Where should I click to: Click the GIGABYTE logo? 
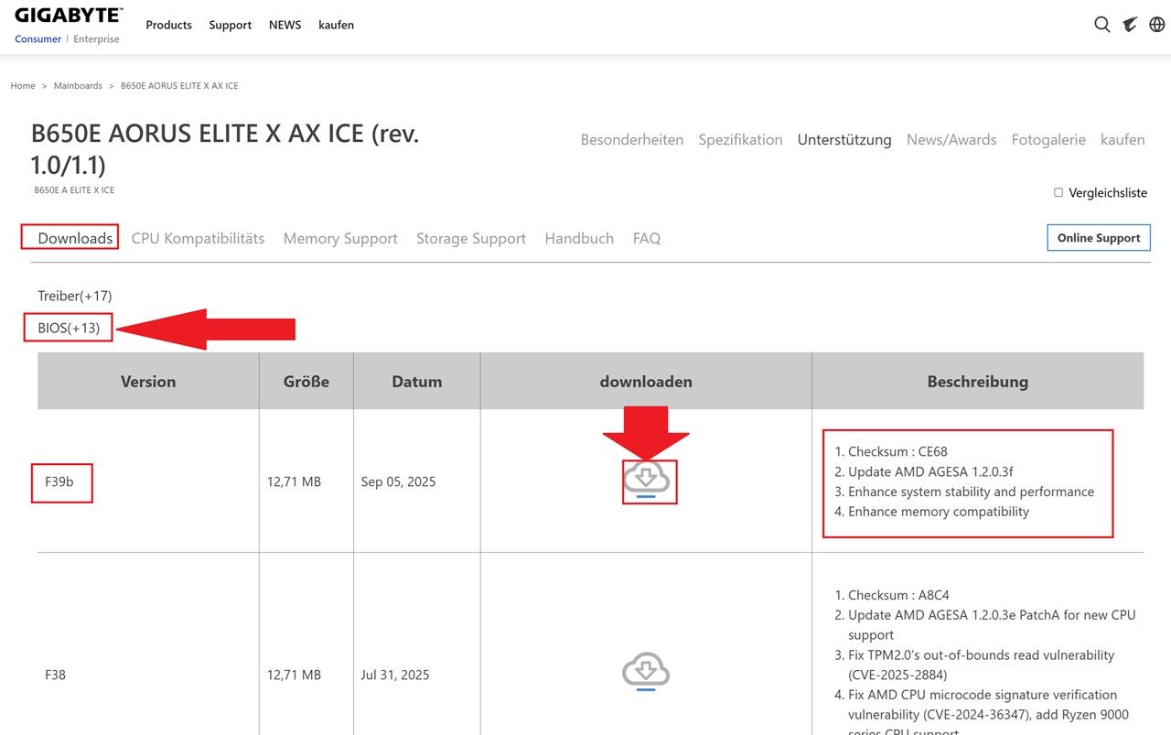(x=69, y=16)
